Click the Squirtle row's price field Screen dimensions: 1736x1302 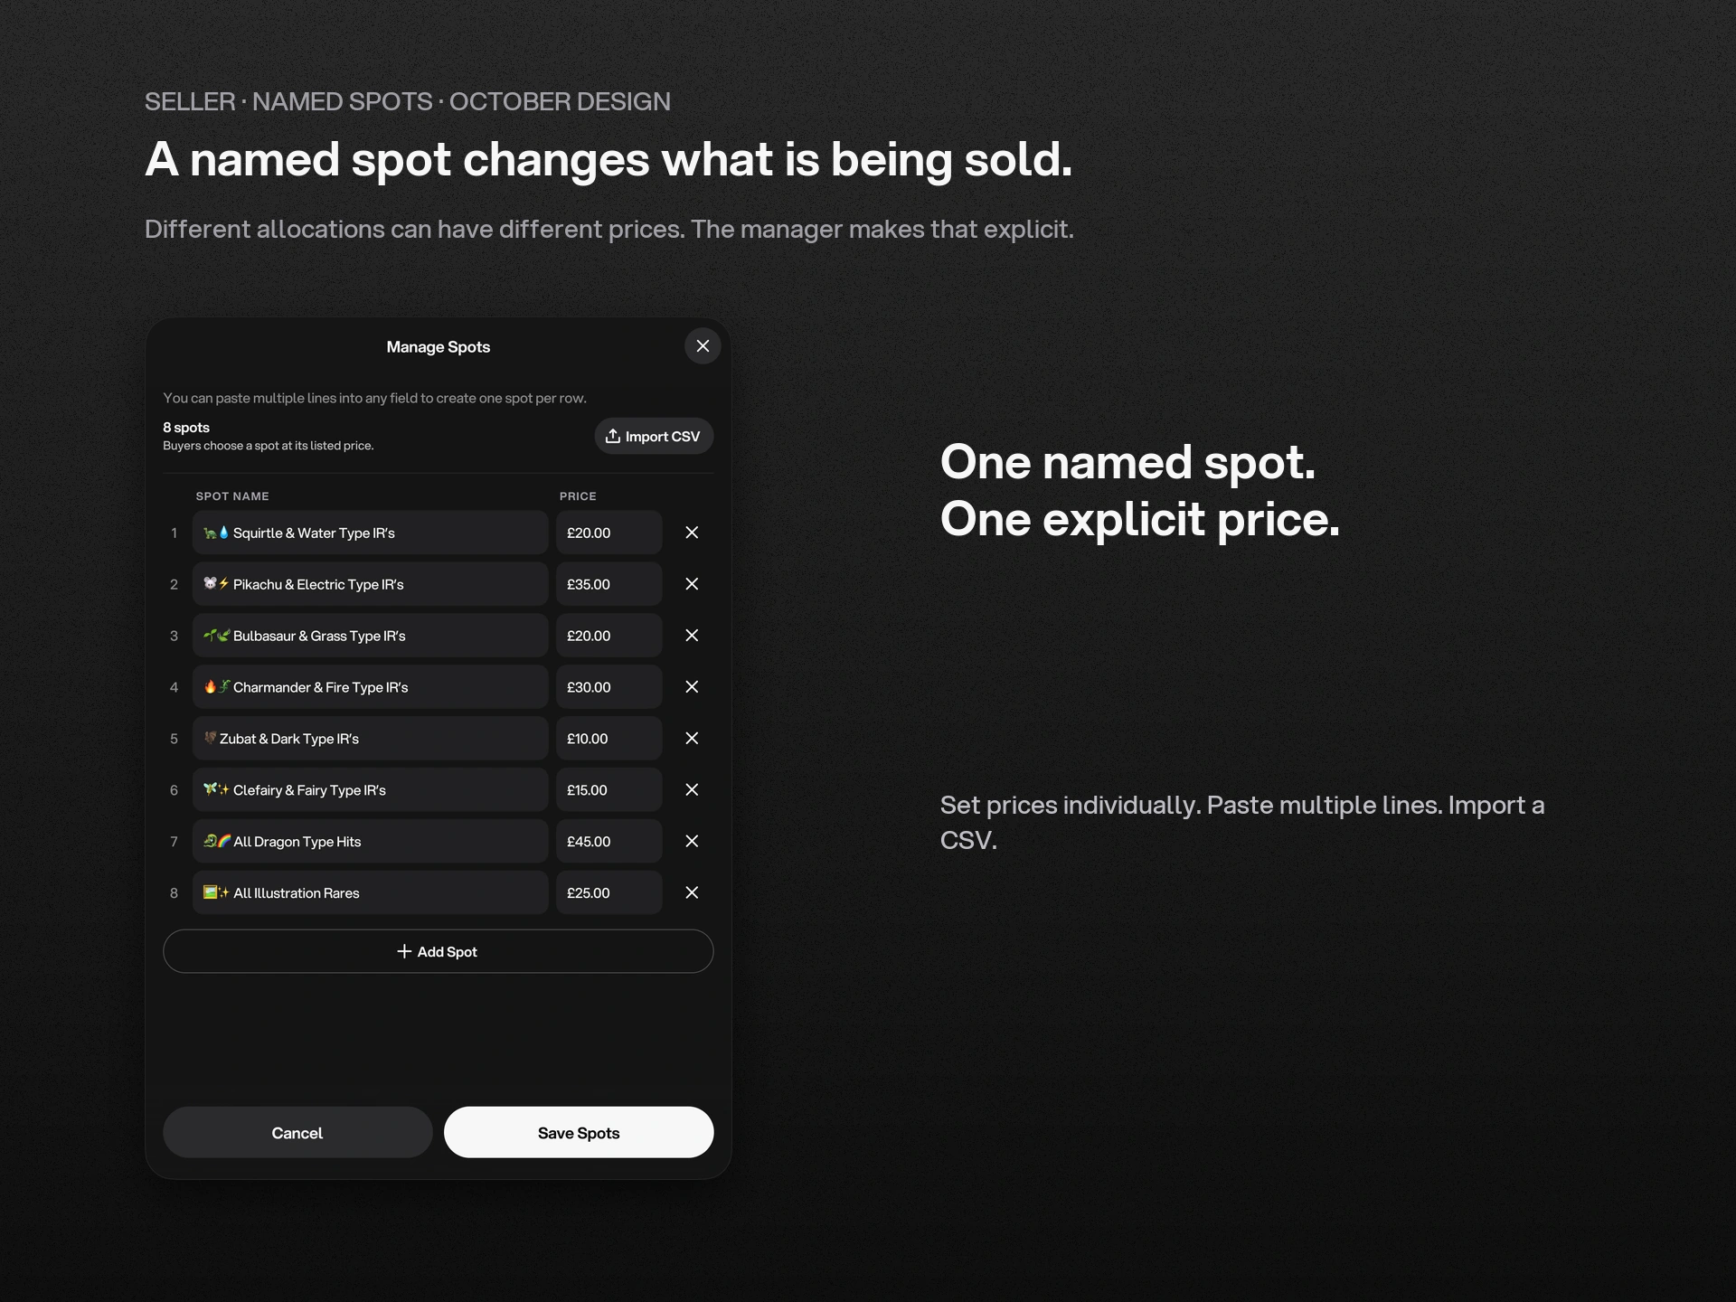[609, 533]
